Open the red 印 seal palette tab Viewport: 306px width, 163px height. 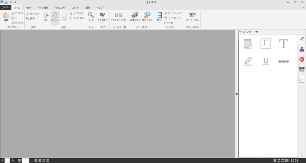coord(302,59)
